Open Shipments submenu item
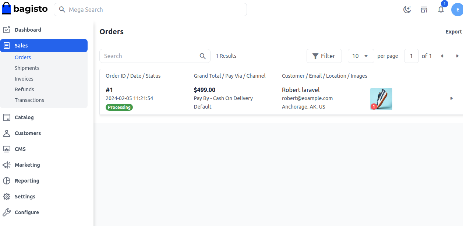Screen dimensions: 463x226 tap(27, 68)
